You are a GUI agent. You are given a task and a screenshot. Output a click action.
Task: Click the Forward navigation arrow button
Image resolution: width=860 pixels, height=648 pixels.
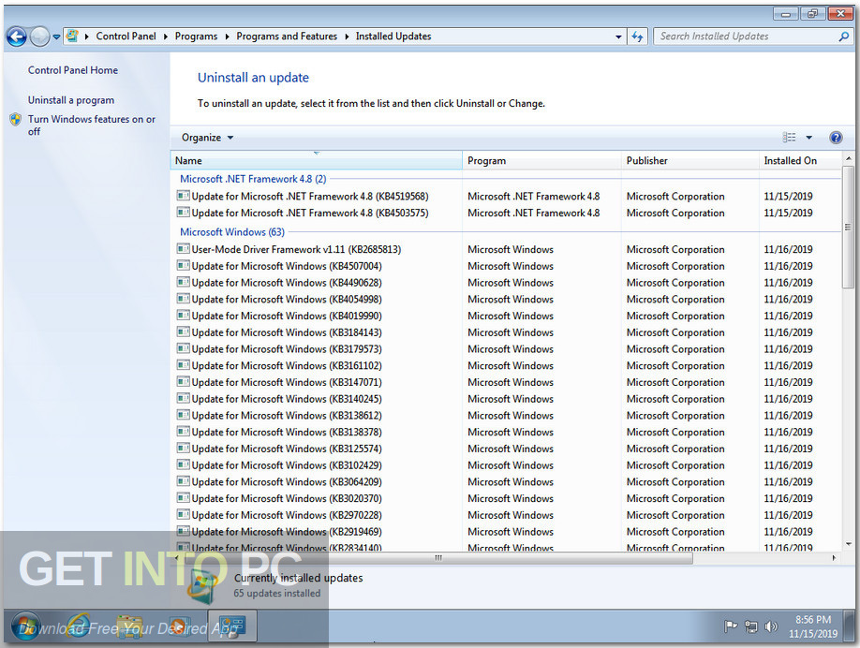(39, 37)
